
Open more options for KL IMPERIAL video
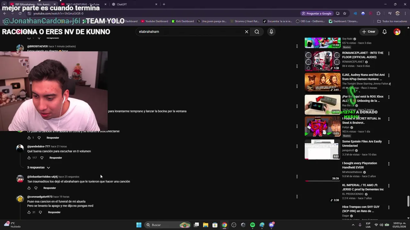coord(389,186)
